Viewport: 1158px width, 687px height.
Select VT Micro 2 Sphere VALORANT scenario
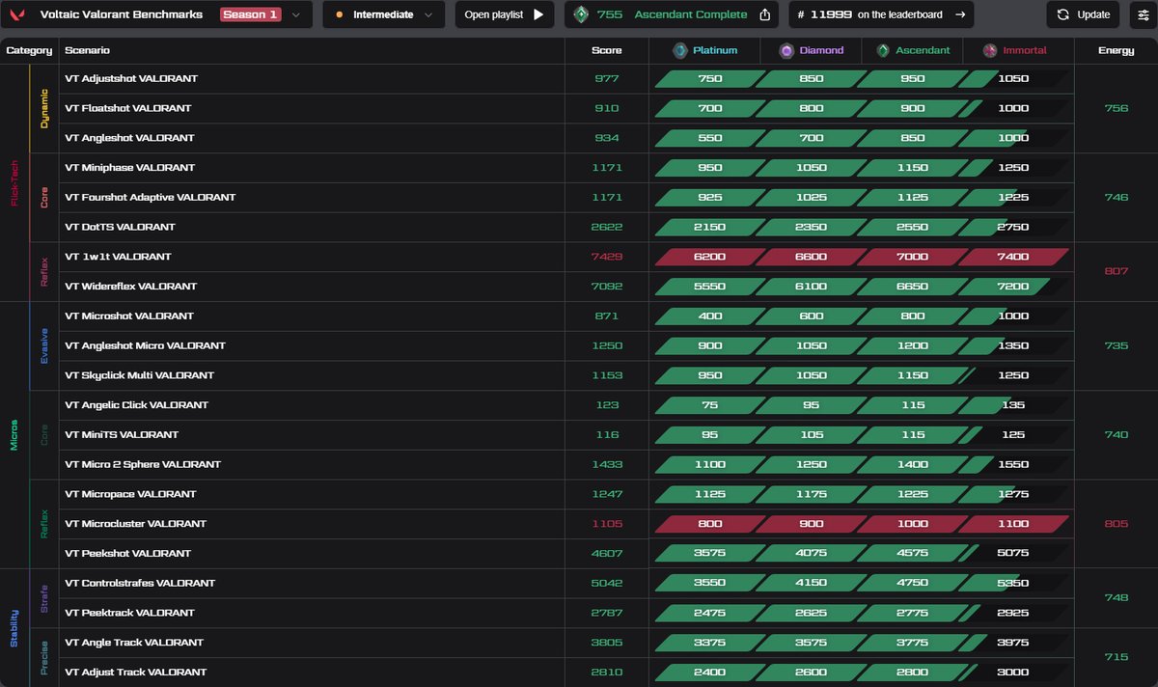coord(143,464)
